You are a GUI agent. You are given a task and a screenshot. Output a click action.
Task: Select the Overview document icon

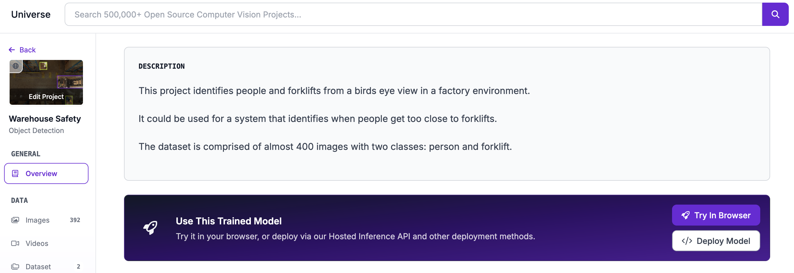[15, 173]
